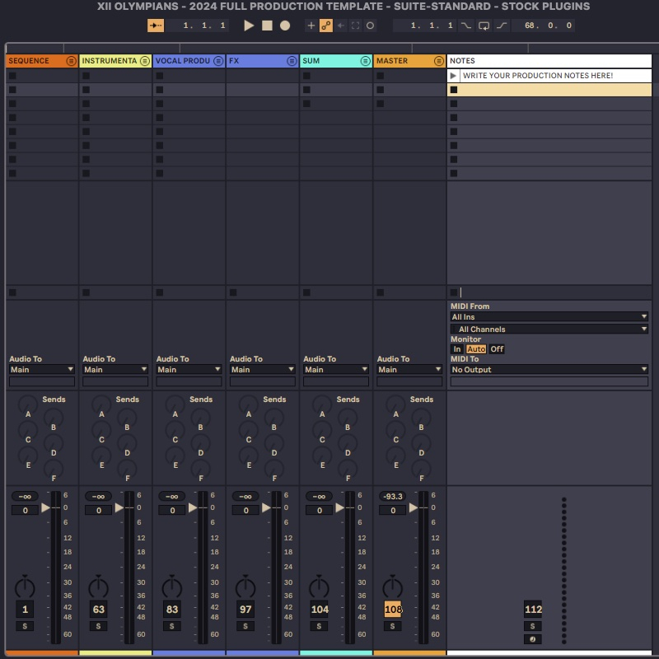This screenshot has height=659, width=659.
Task: Deactivate the MASTER track activator button
Action: (x=391, y=610)
